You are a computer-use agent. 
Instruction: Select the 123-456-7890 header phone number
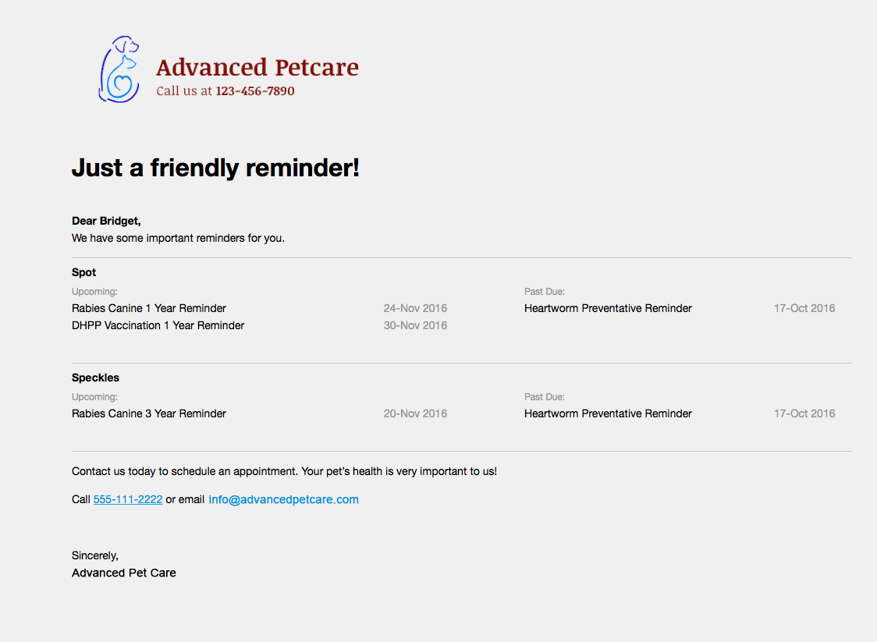pos(255,91)
